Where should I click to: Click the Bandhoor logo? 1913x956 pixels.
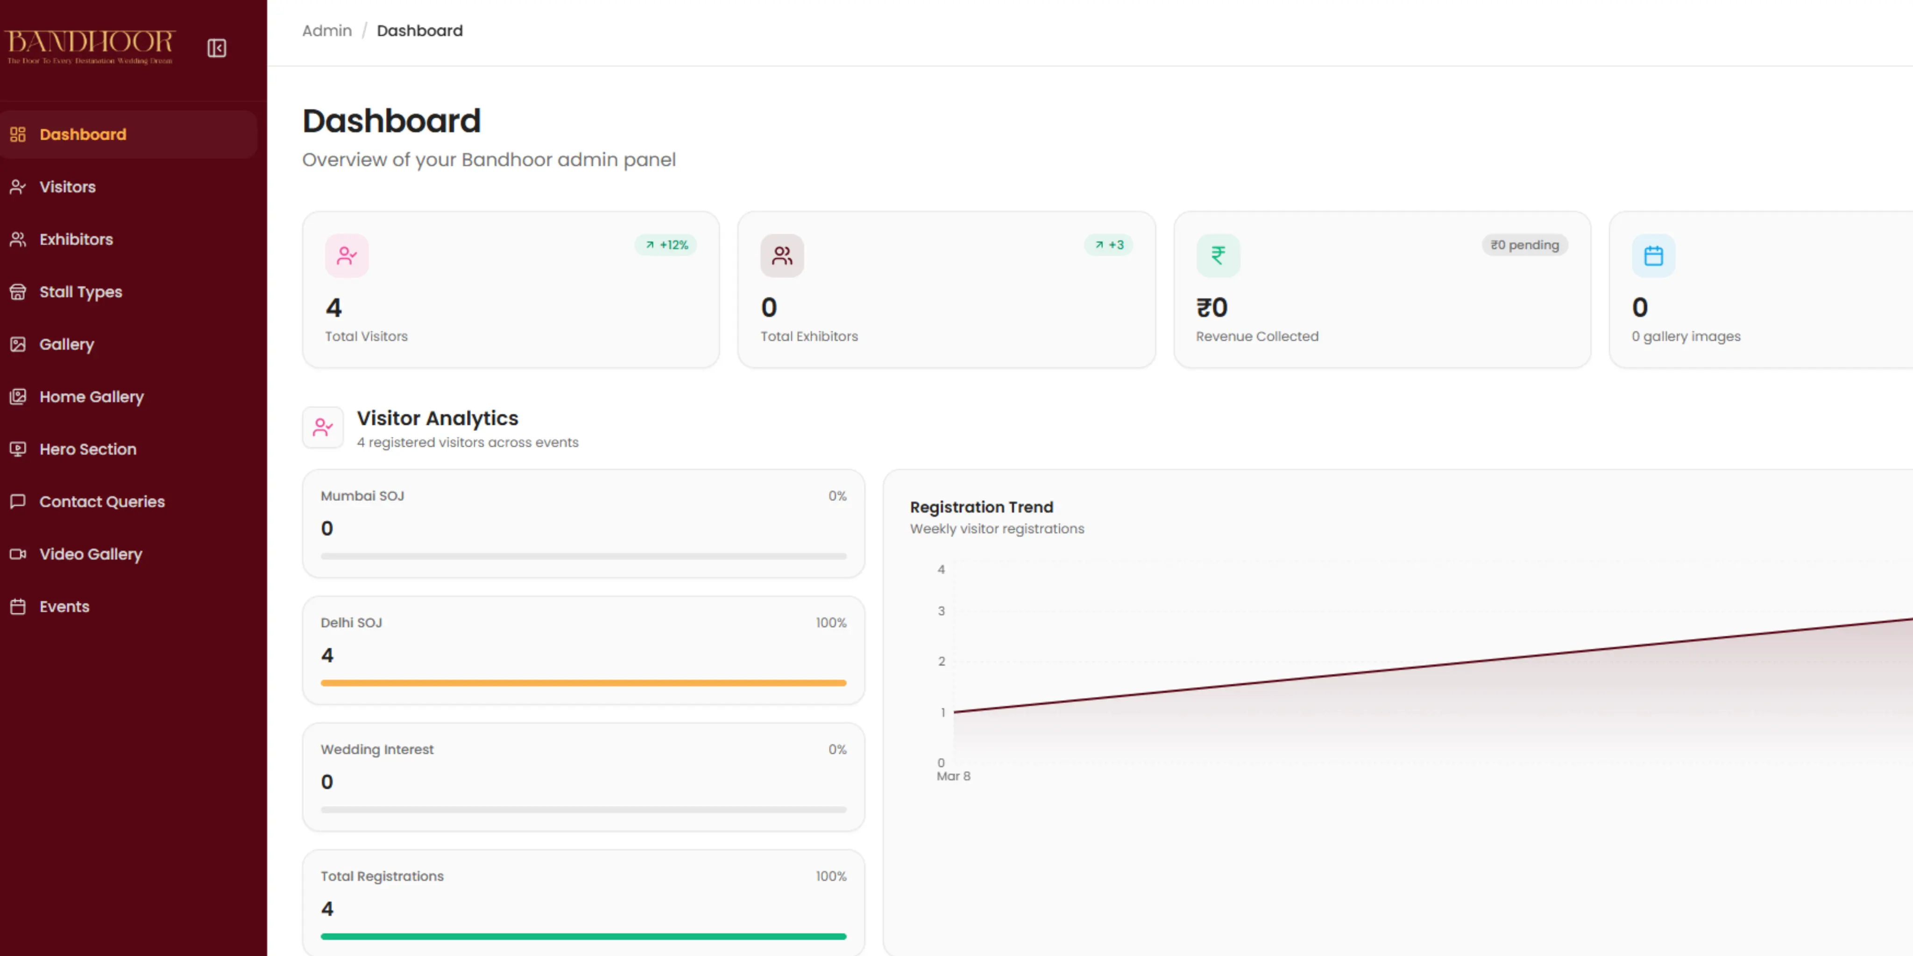click(90, 46)
